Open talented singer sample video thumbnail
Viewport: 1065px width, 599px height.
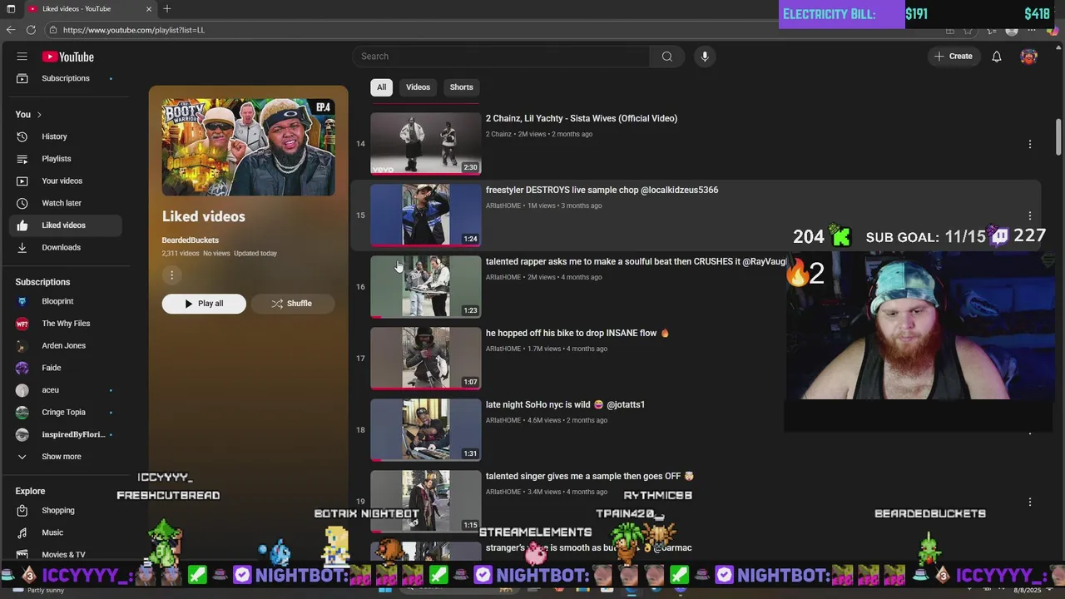point(426,501)
